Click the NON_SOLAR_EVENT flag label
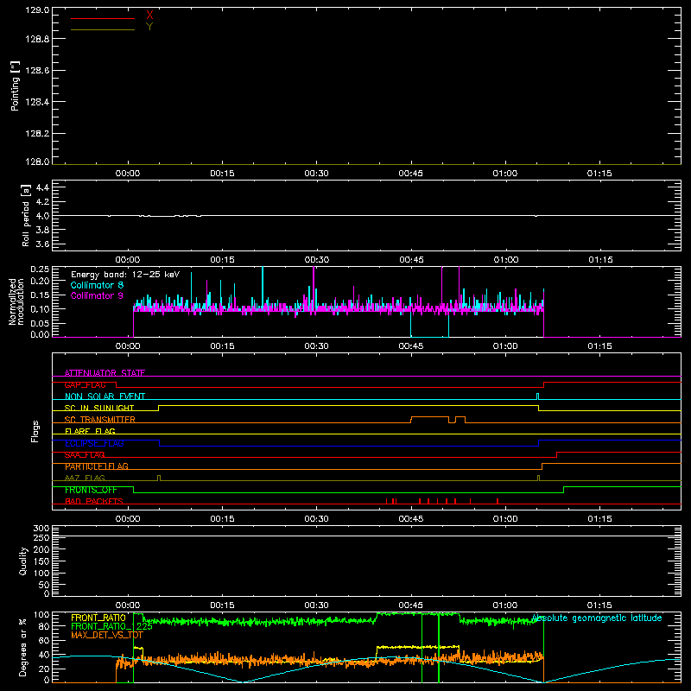 coord(105,396)
